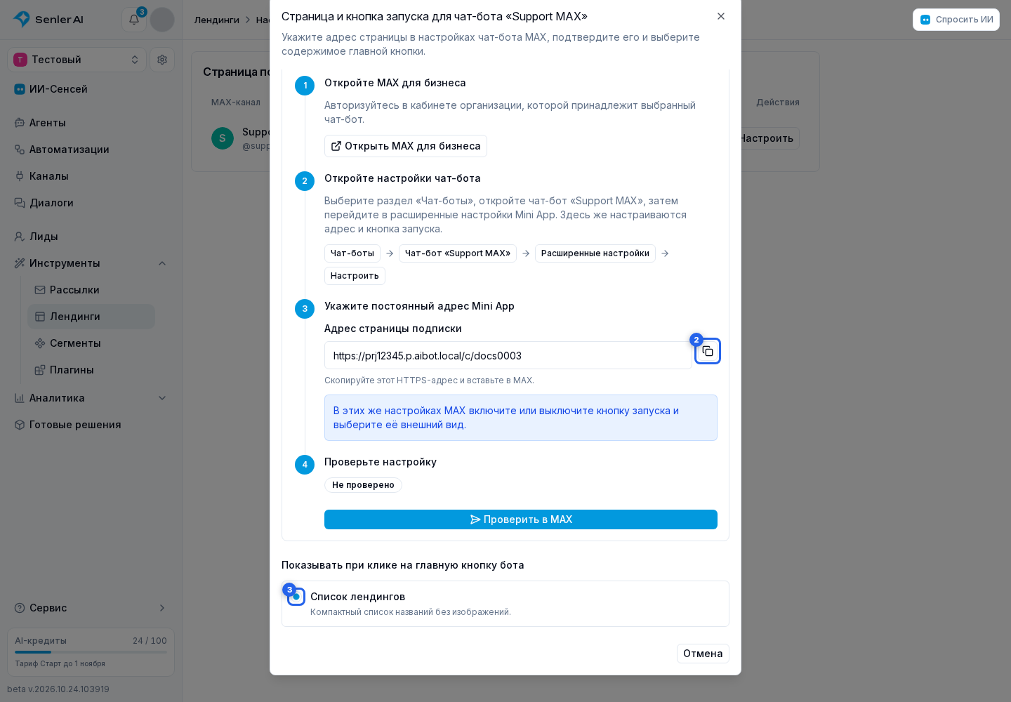1011x702 pixels.
Task: Open Рассылки under Инструменты
Action: point(91,290)
